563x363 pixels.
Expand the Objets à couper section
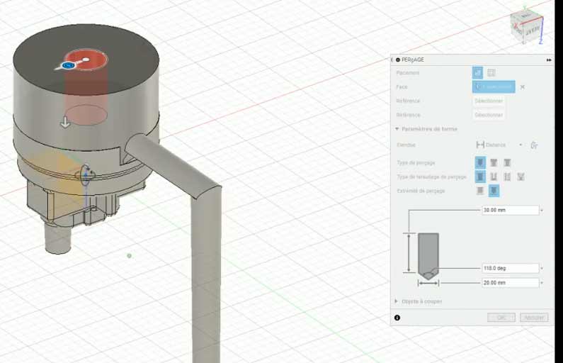397,301
